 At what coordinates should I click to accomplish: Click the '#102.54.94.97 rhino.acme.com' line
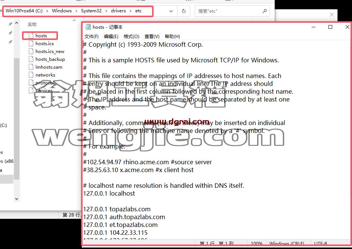tap(148, 162)
